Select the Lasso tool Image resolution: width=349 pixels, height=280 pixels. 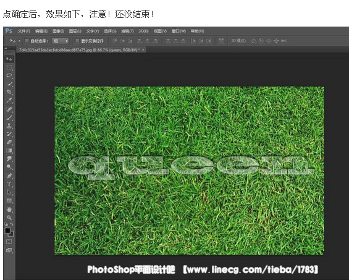(9, 75)
